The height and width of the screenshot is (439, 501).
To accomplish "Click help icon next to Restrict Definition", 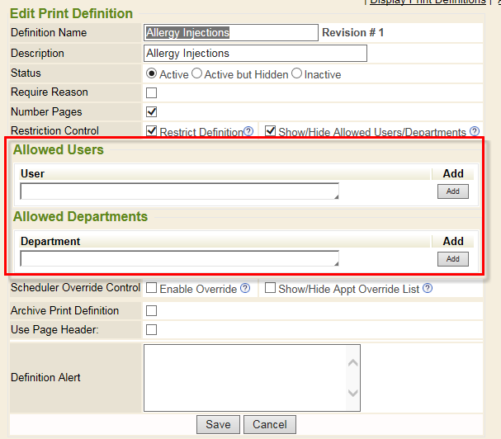I will click(248, 132).
